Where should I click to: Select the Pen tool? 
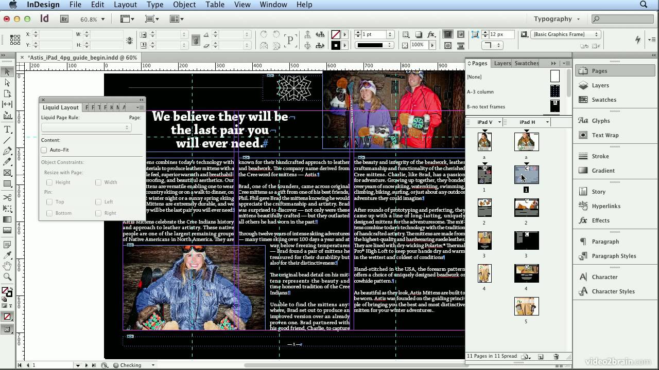[7, 151]
